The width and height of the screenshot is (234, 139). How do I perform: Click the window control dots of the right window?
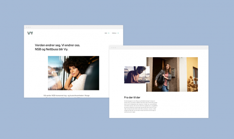point(113,48)
